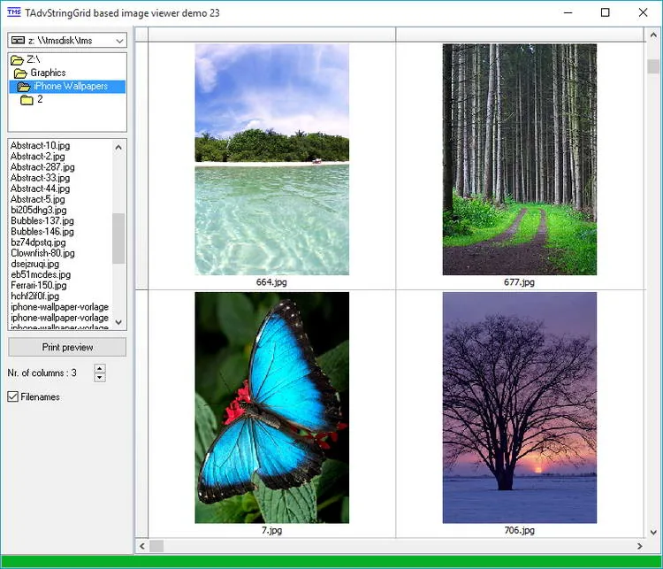Select the forest path thumbnail 677.jpg
Screen dimensions: 663x569
pyautogui.click(x=520, y=159)
